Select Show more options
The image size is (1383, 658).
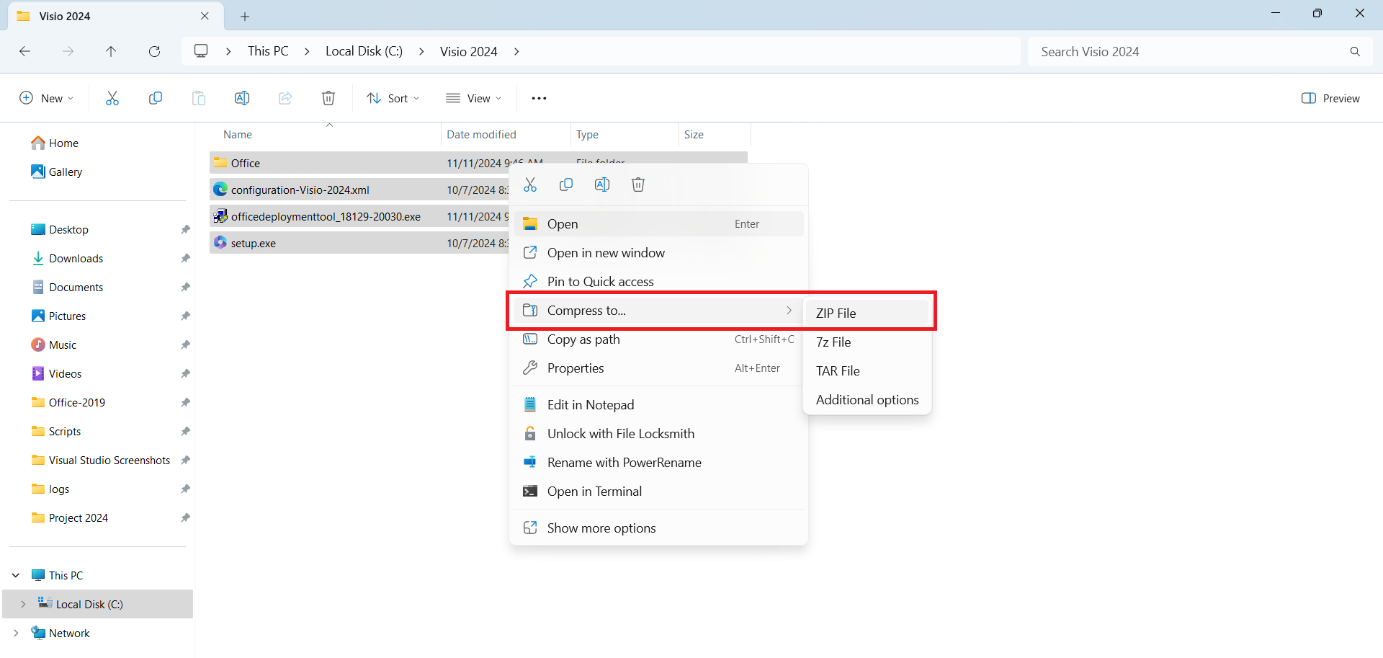point(658,528)
